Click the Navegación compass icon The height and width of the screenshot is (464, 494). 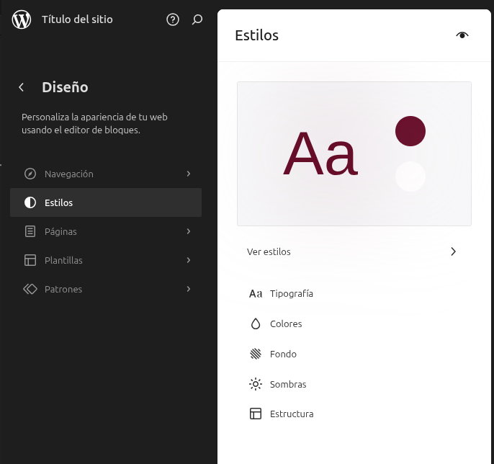click(30, 174)
